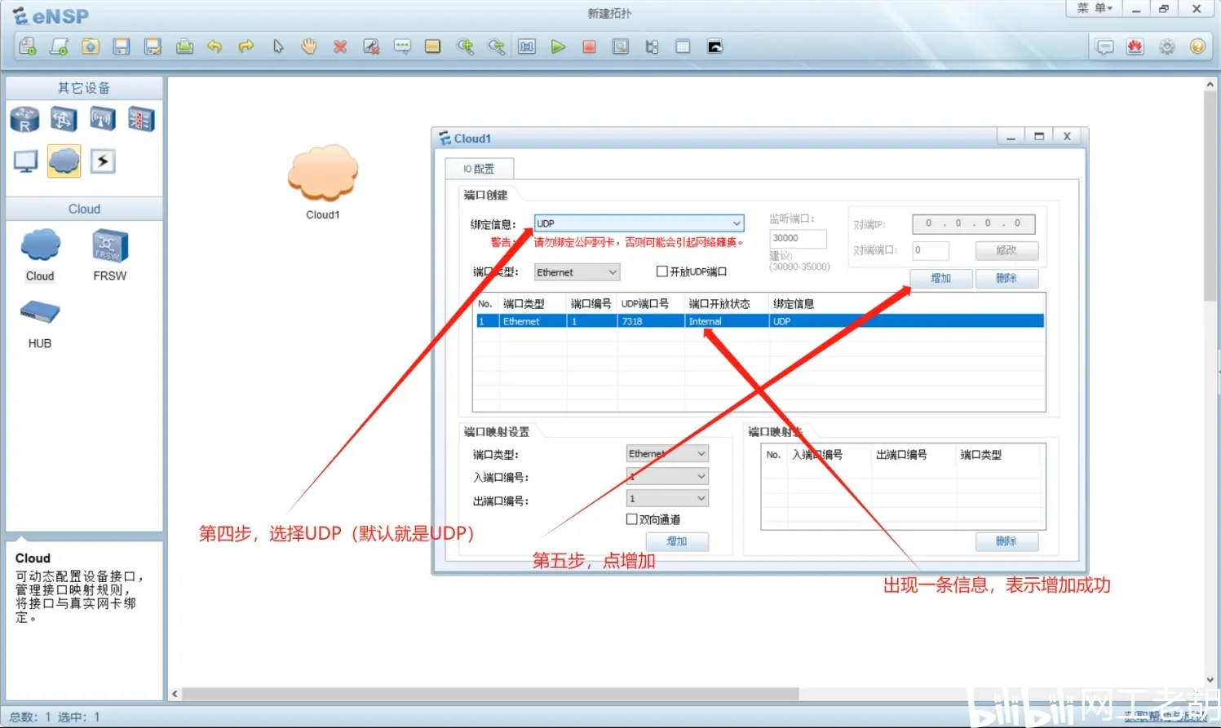
Task: Select the pointer cursor tool
Action: tap(278, 46)
